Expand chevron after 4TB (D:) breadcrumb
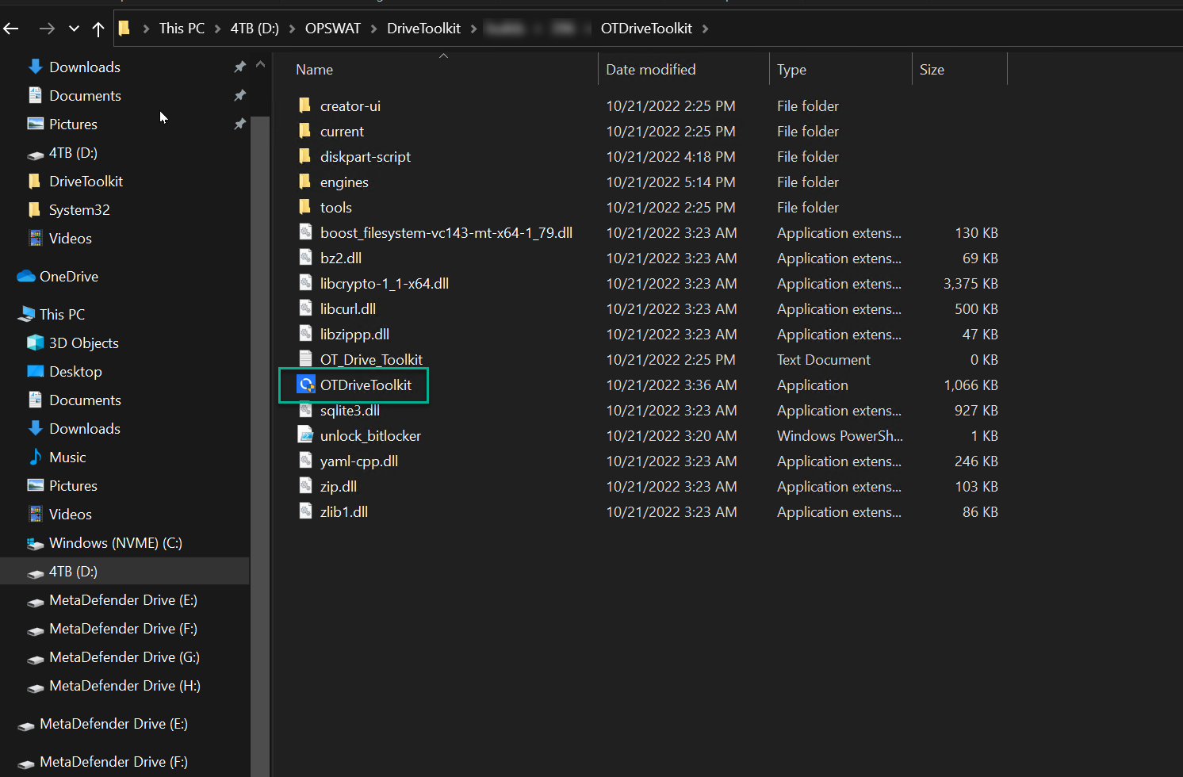The height and width of the screenshot is (777, 1183). click(x=292, y=29)
